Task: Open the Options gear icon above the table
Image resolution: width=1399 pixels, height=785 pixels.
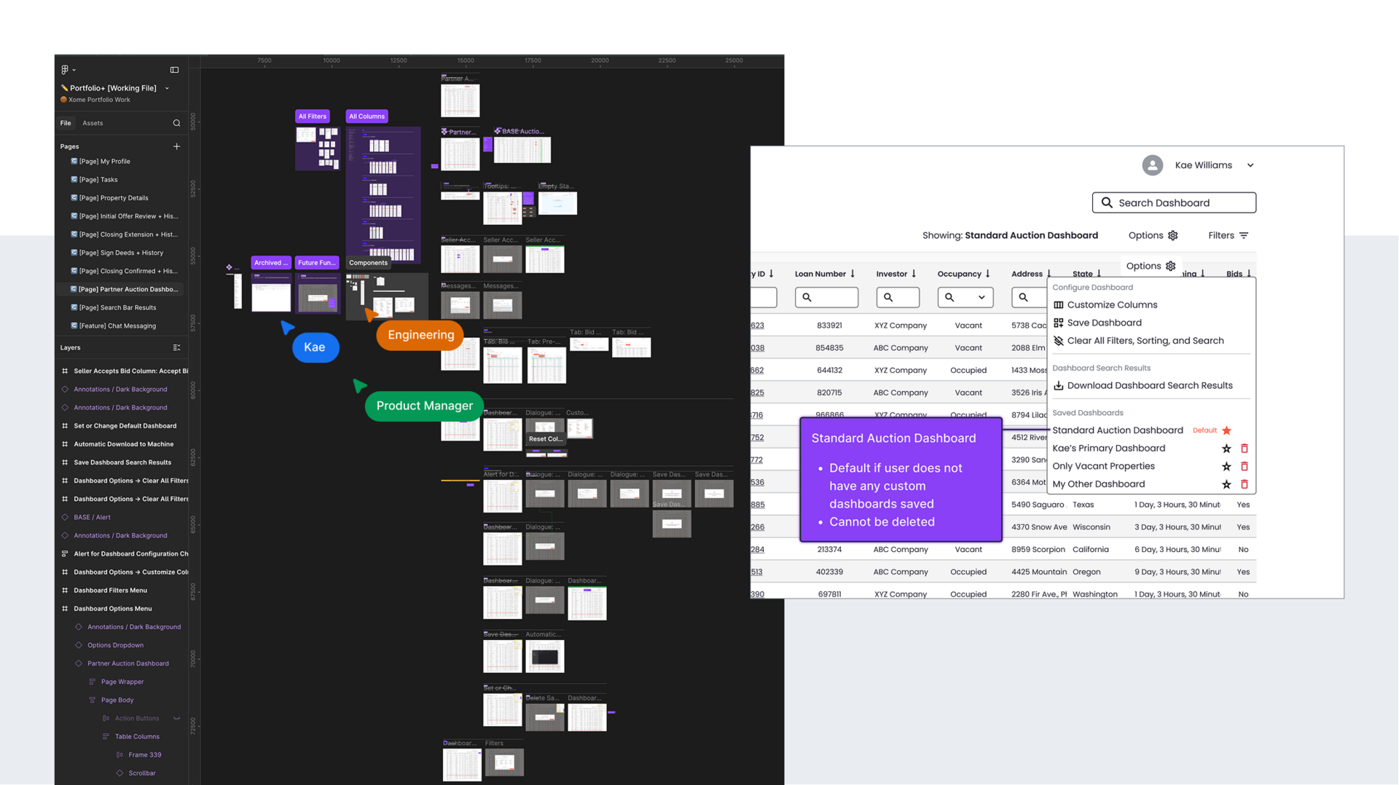Action: pos(1171,267)
